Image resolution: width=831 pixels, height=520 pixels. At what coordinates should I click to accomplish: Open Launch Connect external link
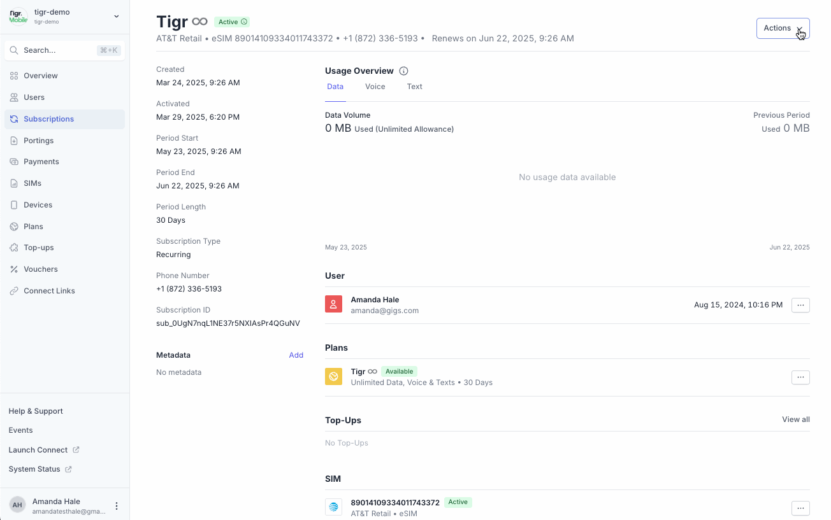tap(44, 450)
